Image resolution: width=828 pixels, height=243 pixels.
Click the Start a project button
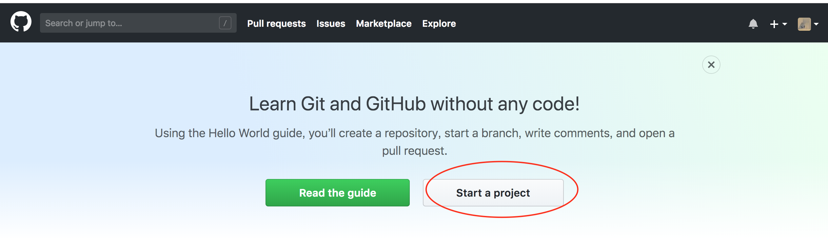pos(493,193)
